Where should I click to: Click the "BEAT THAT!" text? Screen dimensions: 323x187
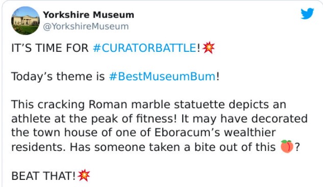tap(44, 176)
